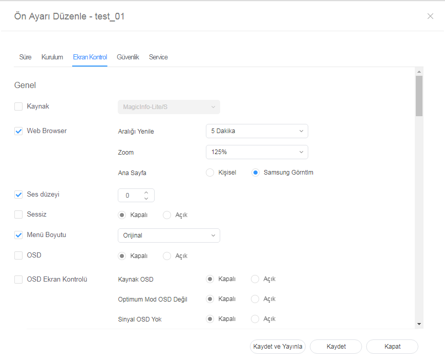Enable the OSD Ekran Kontrolü checkbox

tap(18, 280)
